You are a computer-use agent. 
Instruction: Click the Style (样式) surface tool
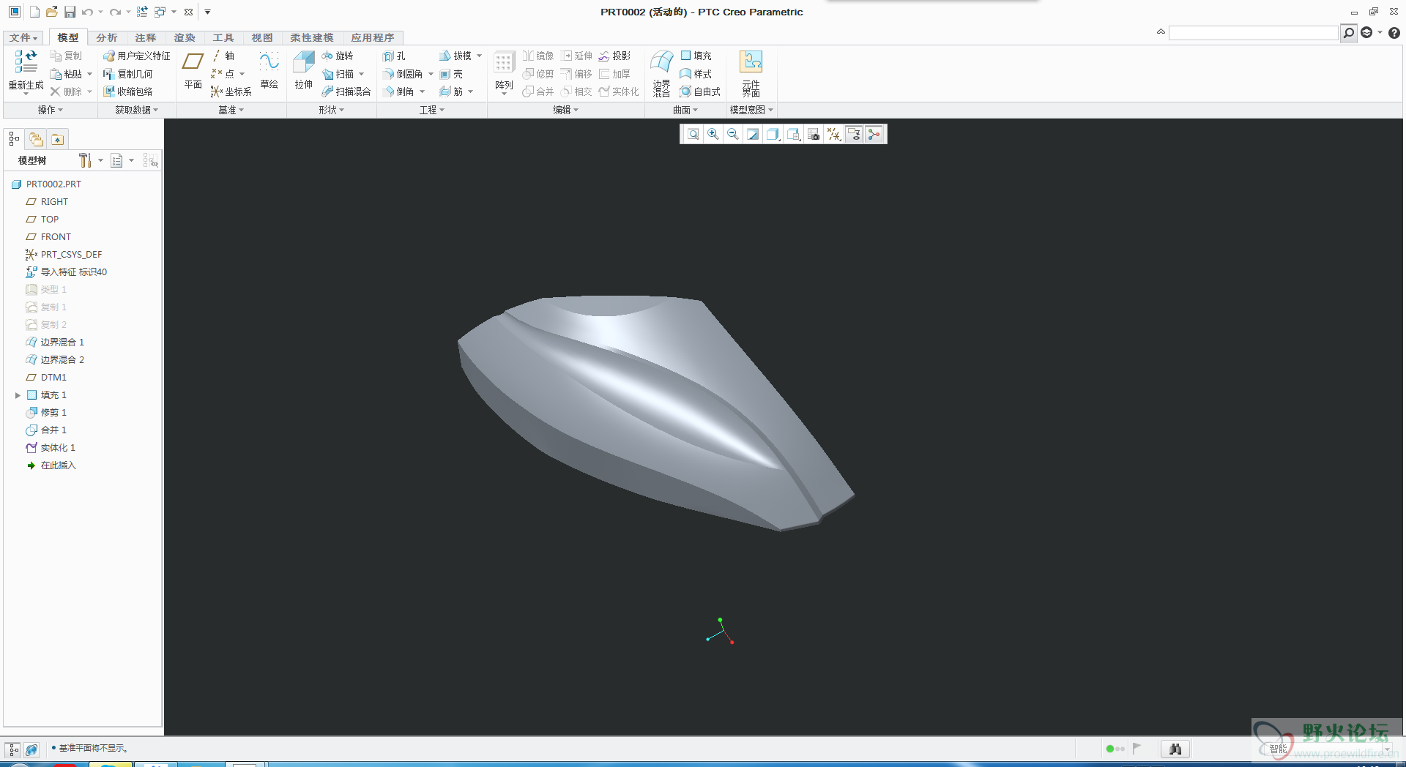[x=696, y=74]
